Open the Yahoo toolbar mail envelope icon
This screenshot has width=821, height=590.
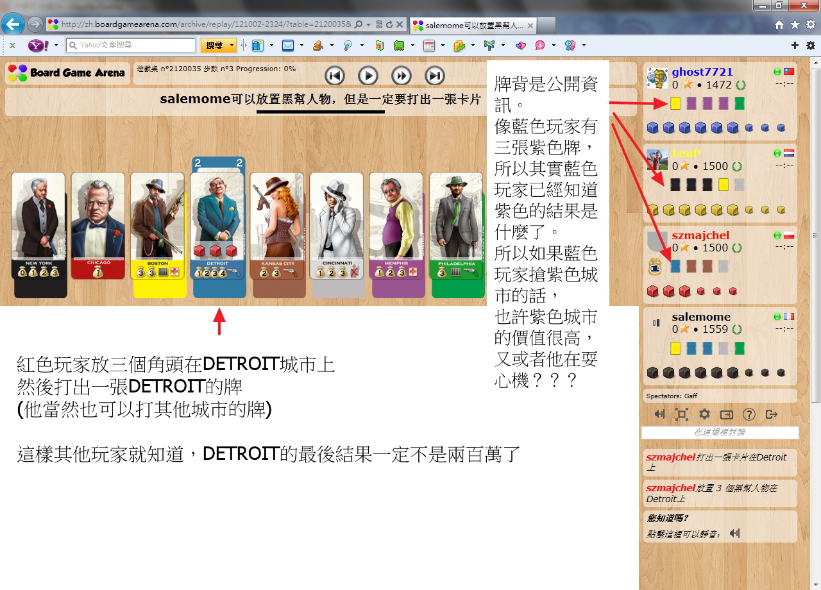pos(288,46)
